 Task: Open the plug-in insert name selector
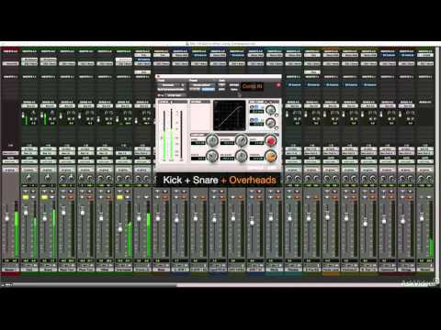[171, 90]
